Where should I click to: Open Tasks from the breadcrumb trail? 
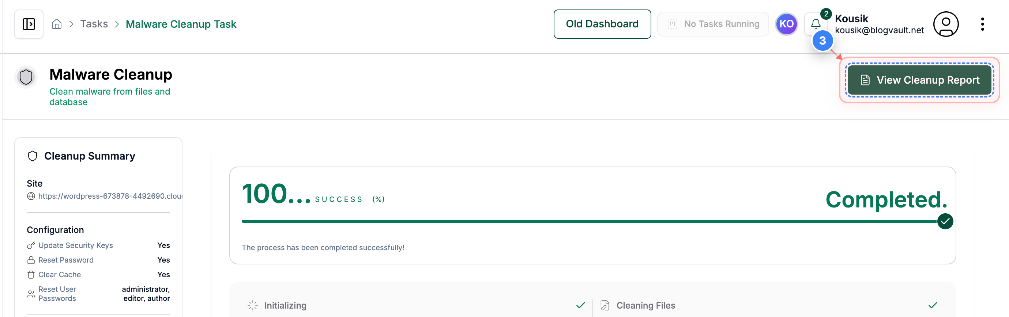(x=94, y=23)
